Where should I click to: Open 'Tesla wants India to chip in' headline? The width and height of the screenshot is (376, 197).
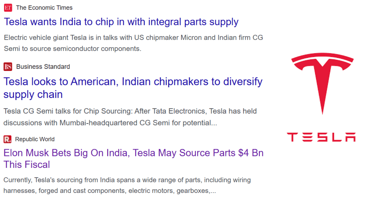(x=121, y=22)
